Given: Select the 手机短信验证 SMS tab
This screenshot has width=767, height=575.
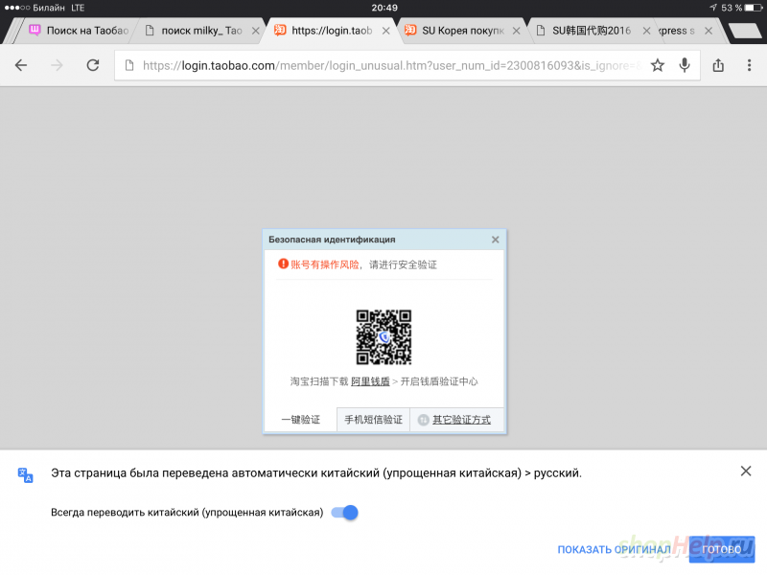Looking at the screenshot, I should pos(373,420).
